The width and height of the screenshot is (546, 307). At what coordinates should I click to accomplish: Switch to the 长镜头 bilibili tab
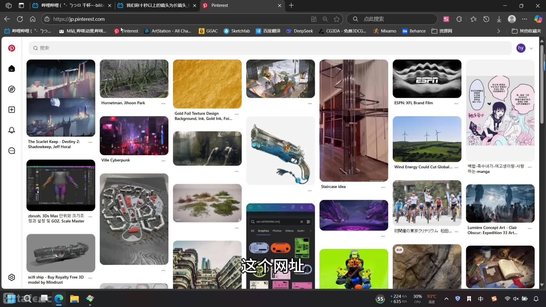157,5
